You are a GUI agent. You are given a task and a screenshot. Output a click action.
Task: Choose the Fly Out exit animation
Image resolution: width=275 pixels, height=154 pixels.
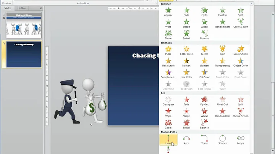click(204, 101)
